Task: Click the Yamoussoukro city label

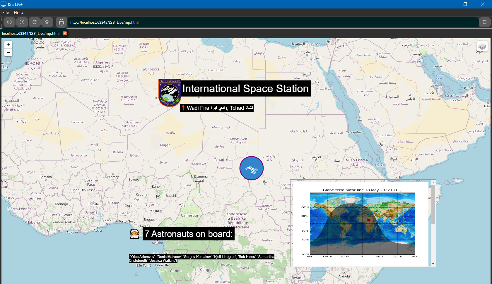Action: [64, 222]
